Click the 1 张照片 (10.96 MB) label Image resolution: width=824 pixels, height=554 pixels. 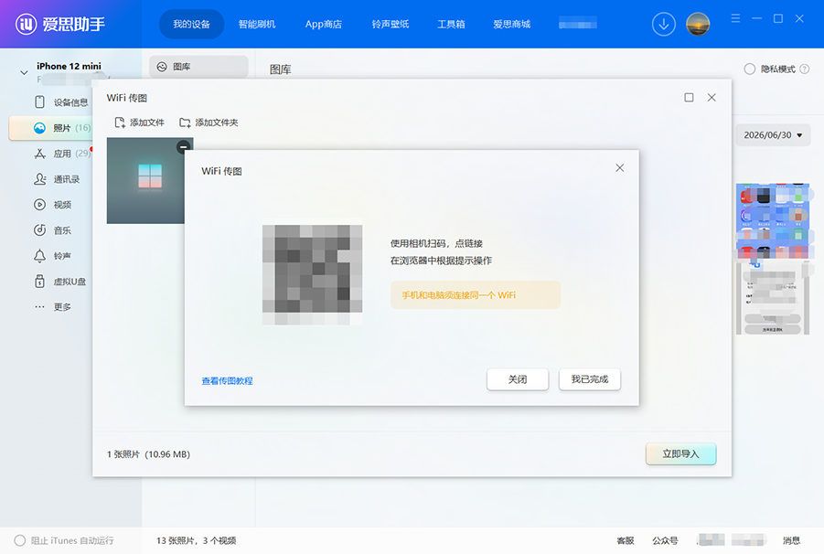click(x=148, y=454)
